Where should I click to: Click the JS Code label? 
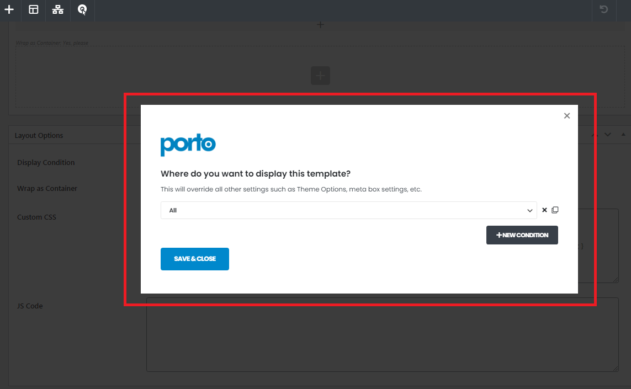pos(30,306)
